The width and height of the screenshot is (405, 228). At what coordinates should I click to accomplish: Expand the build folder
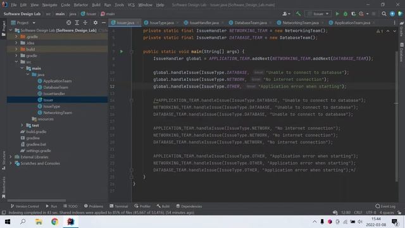[x=16, y=49]
